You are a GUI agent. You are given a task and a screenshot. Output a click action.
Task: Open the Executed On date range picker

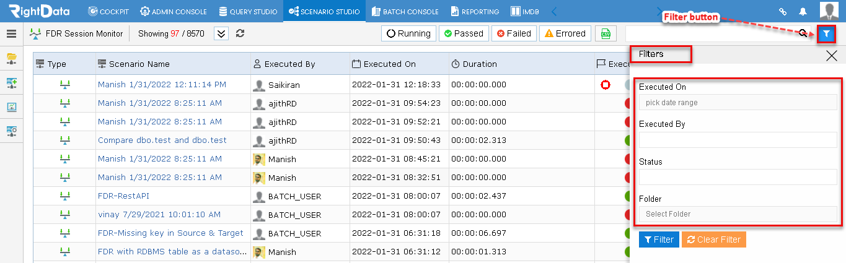[x=738, y=103]
